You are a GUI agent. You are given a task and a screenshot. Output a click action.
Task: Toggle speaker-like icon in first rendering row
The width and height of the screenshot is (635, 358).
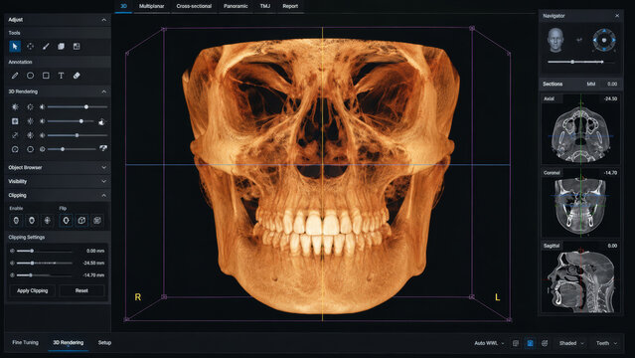coord(43,107)
